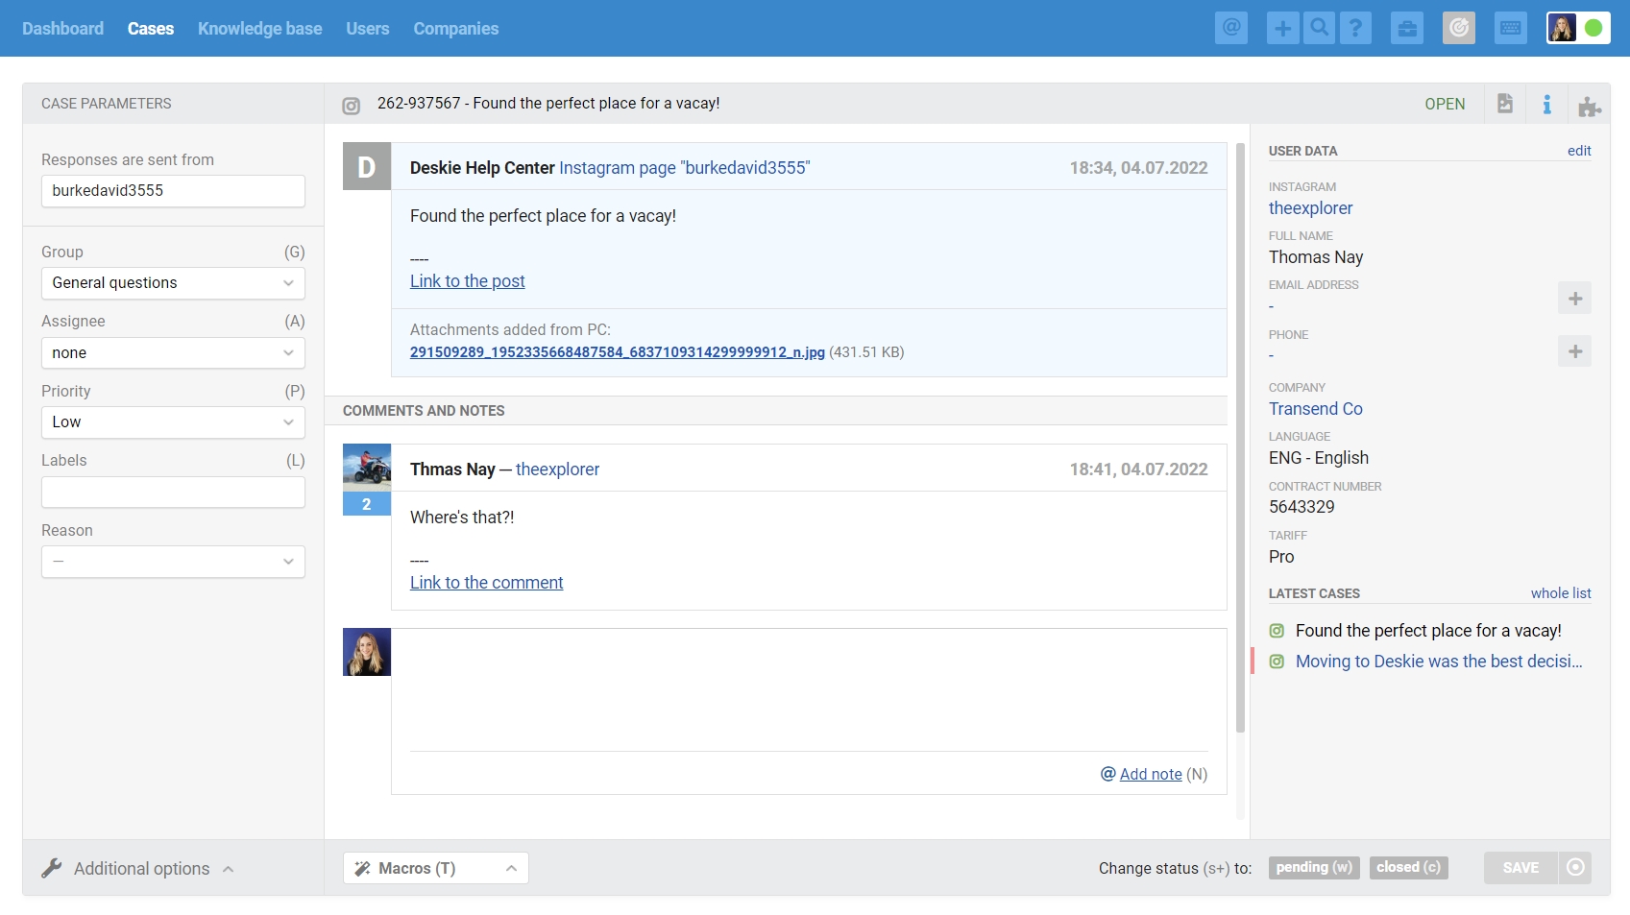The width and height of the screenshot is (1630, 915).
Task: Change status to pending (w)
Action: [x=1314, y=867]
